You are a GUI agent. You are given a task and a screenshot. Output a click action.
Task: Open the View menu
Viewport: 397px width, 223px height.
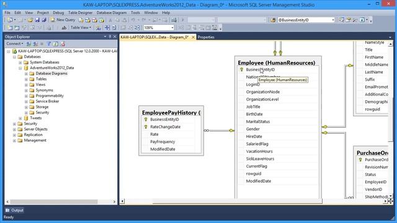tap(29, 12)
